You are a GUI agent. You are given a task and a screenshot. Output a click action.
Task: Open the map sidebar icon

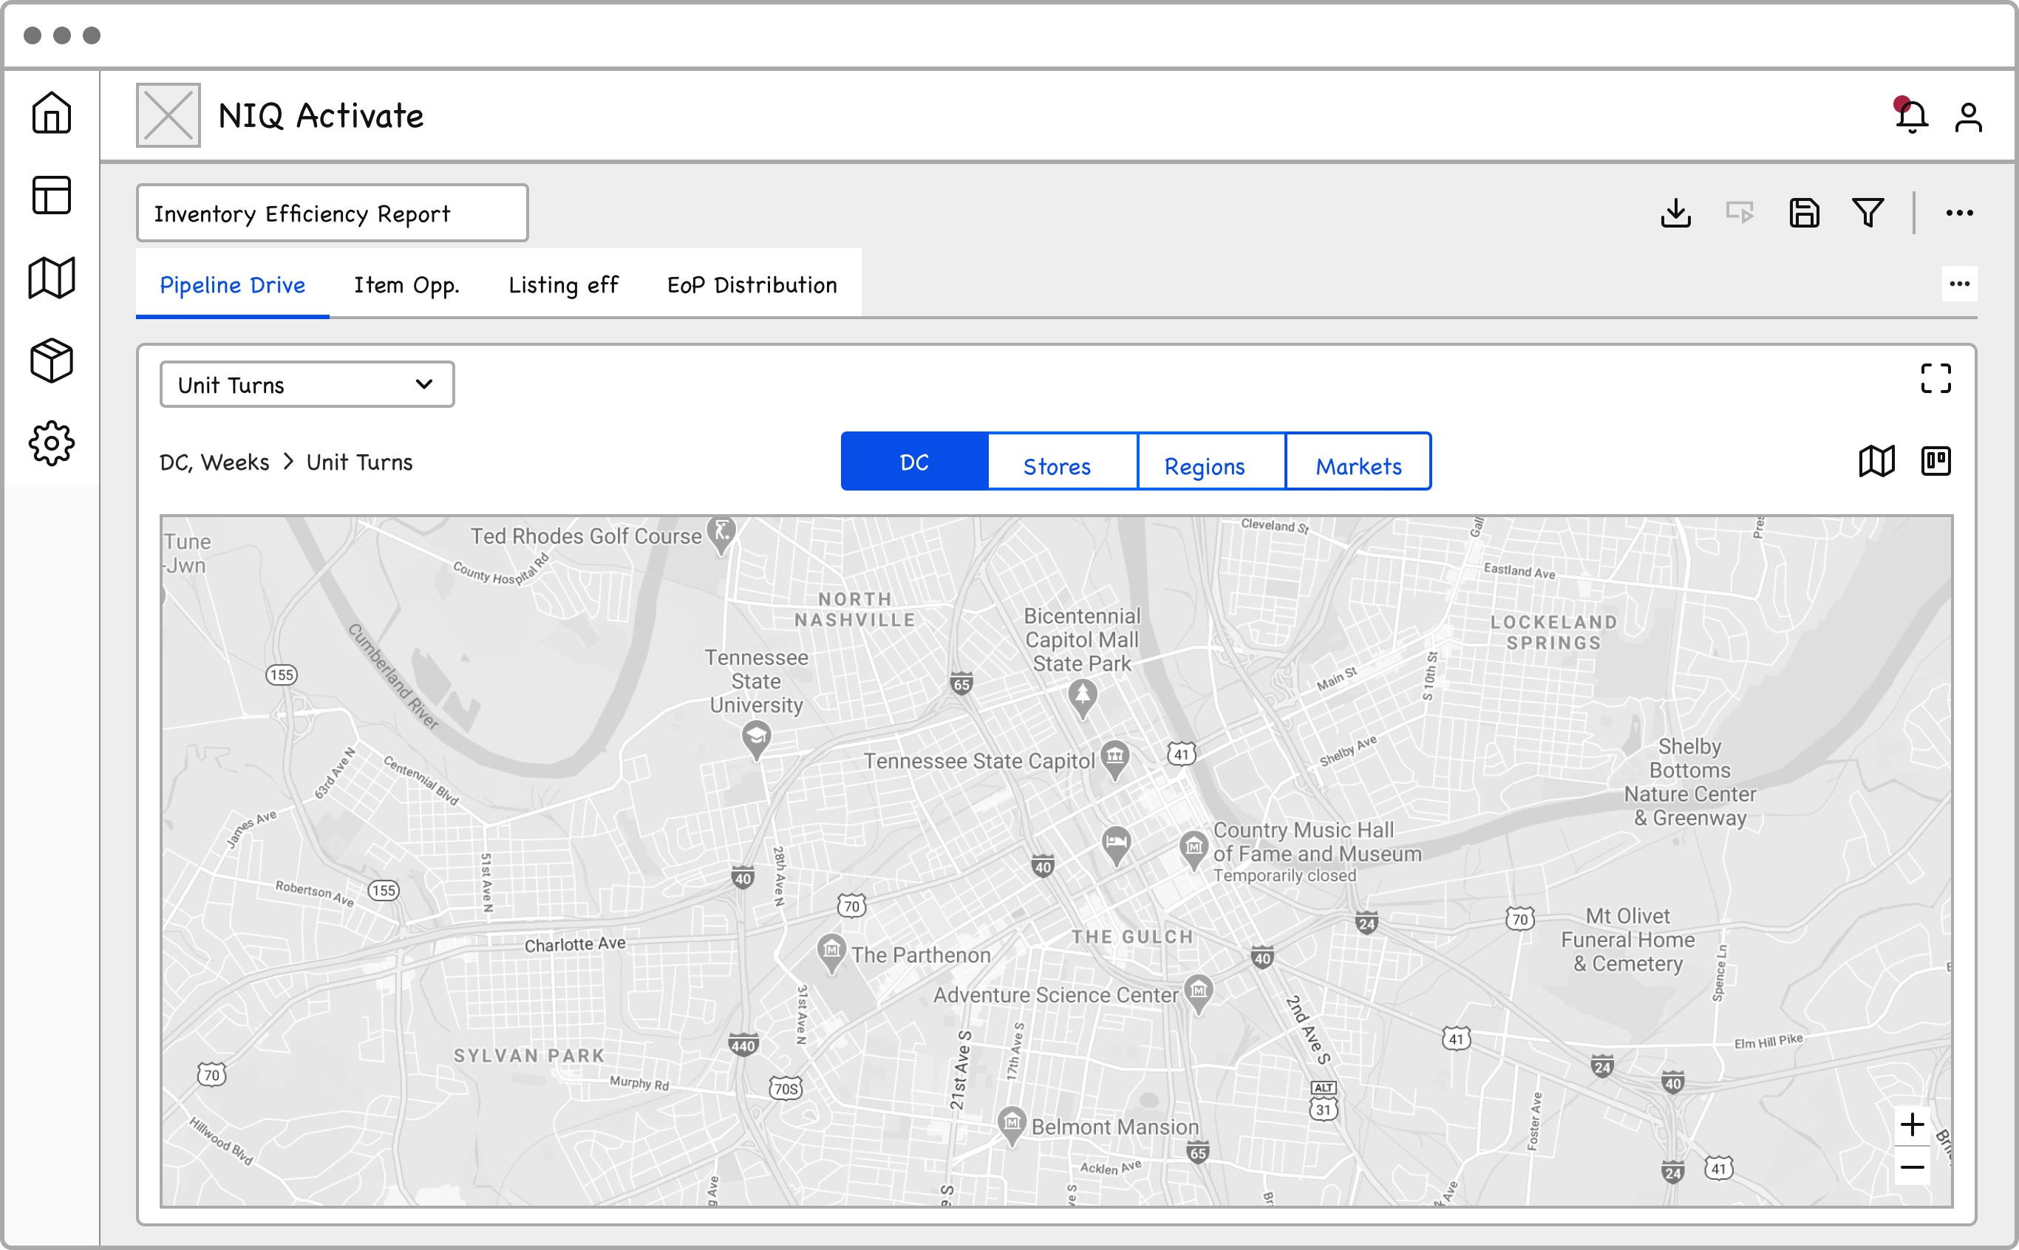[x=51, y=278]
